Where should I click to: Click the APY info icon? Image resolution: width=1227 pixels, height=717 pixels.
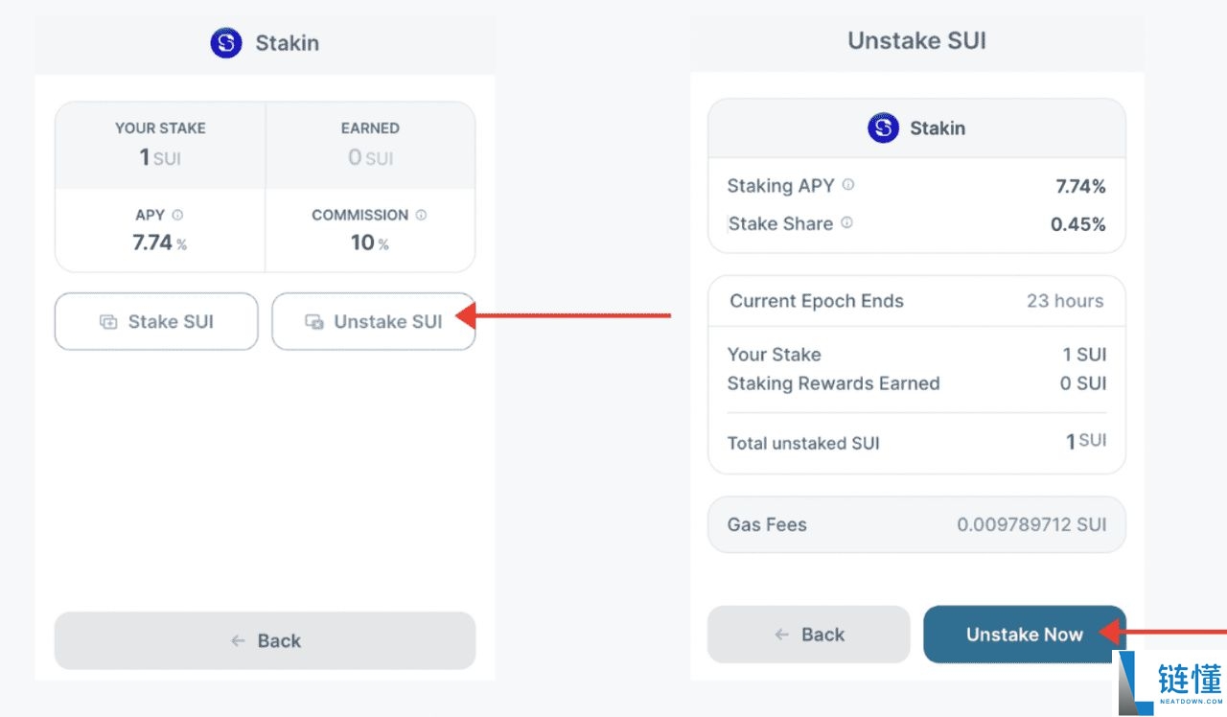pyautogui.click(x=177, y=216)
